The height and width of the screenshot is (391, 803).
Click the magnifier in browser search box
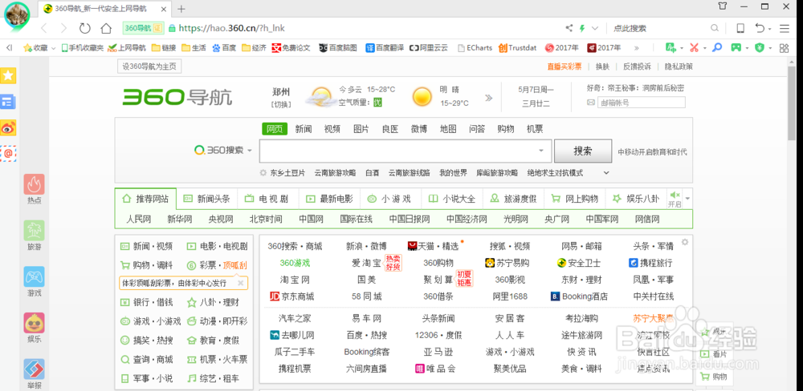click(x=715, y=28)
